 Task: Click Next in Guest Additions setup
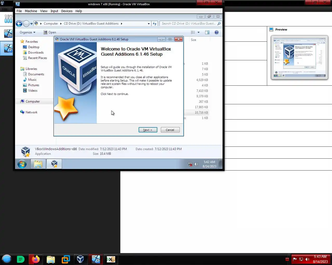pyautogui.click(x=148, y=130)
